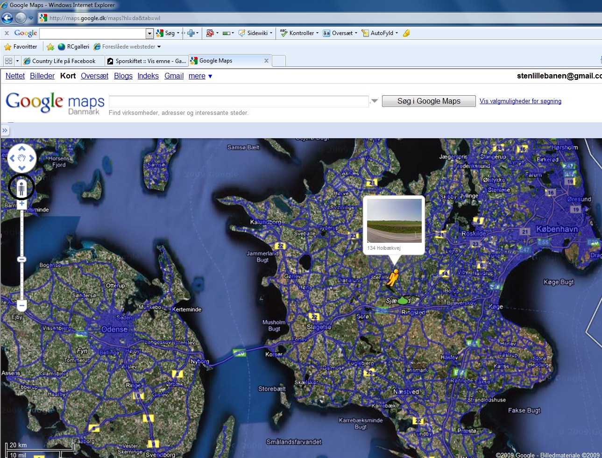
Task: Click the PageRank green bar icon
Action: pos(227,33)
